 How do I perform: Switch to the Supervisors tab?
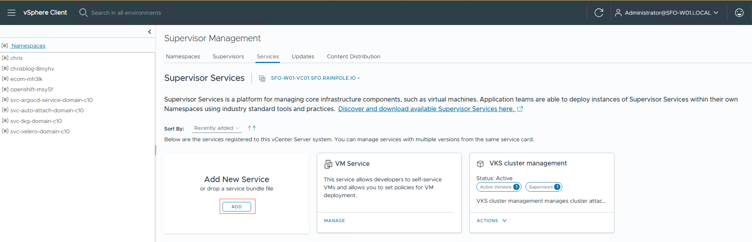pyautogui.click(x=228, y=56)
